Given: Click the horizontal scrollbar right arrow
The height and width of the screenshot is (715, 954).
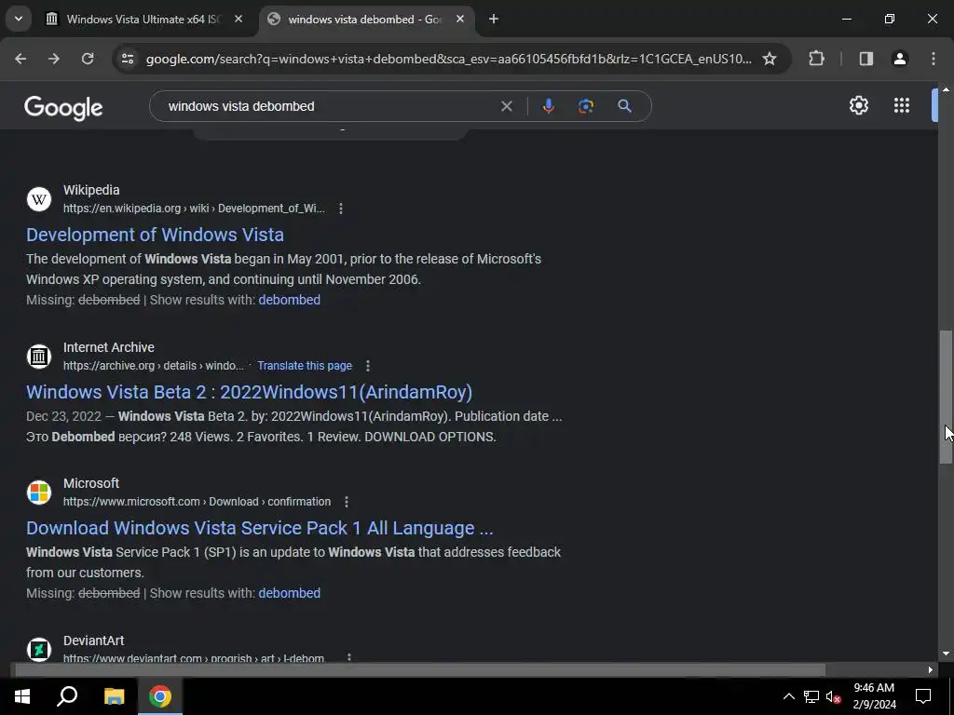Looking at the screenshot, I should (931, 669).
